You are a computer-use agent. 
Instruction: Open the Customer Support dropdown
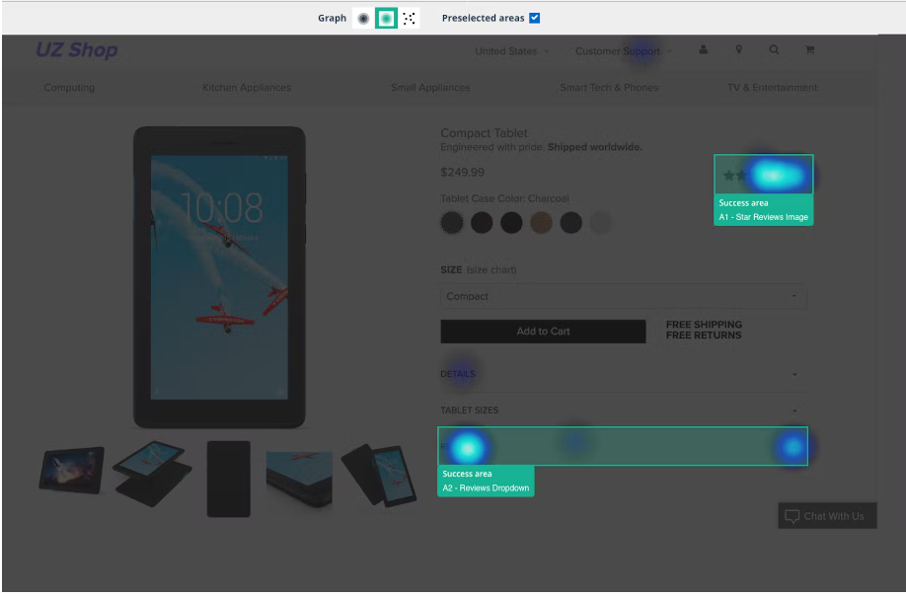[624, 51]
